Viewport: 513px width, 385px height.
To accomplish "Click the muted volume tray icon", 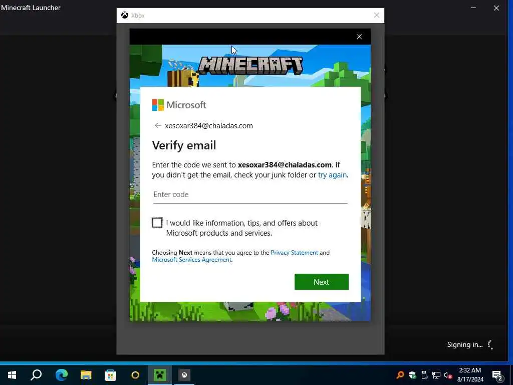I will tap(448, 375).
